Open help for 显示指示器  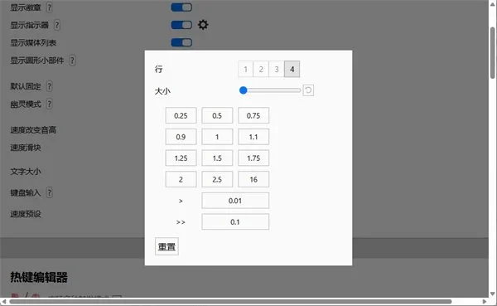pos(56,25)
